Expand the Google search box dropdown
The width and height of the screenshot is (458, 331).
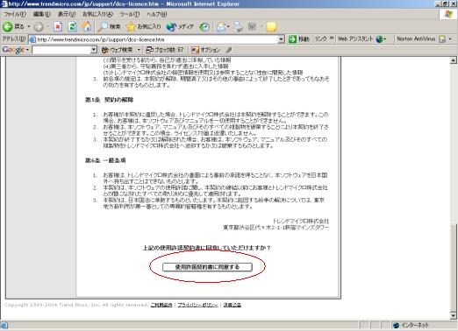(94, 50)
